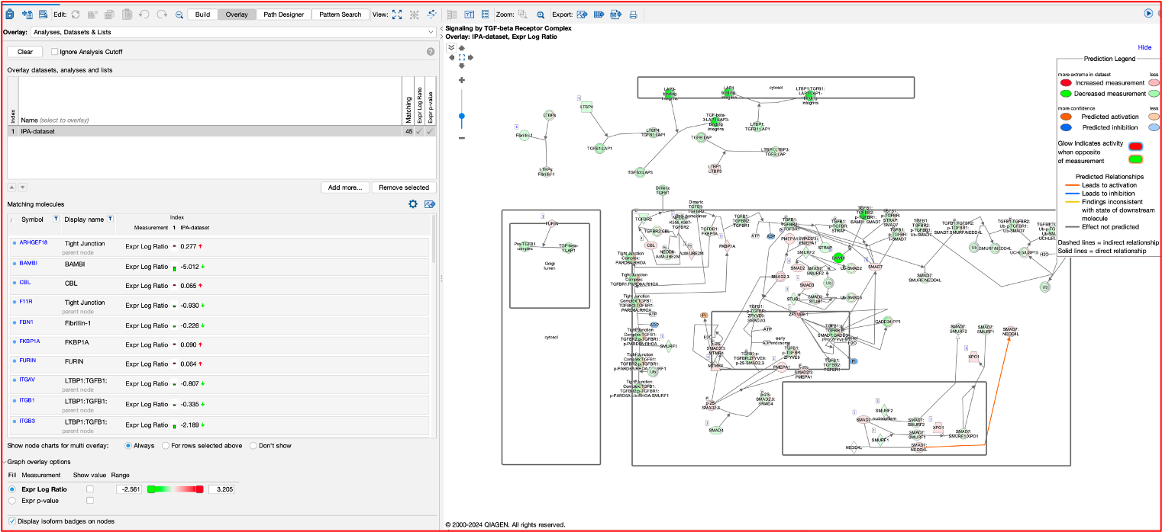This screenshot has height=532, width=1162.
Task: Click the CBL symbol link
Action: [24, 282]
